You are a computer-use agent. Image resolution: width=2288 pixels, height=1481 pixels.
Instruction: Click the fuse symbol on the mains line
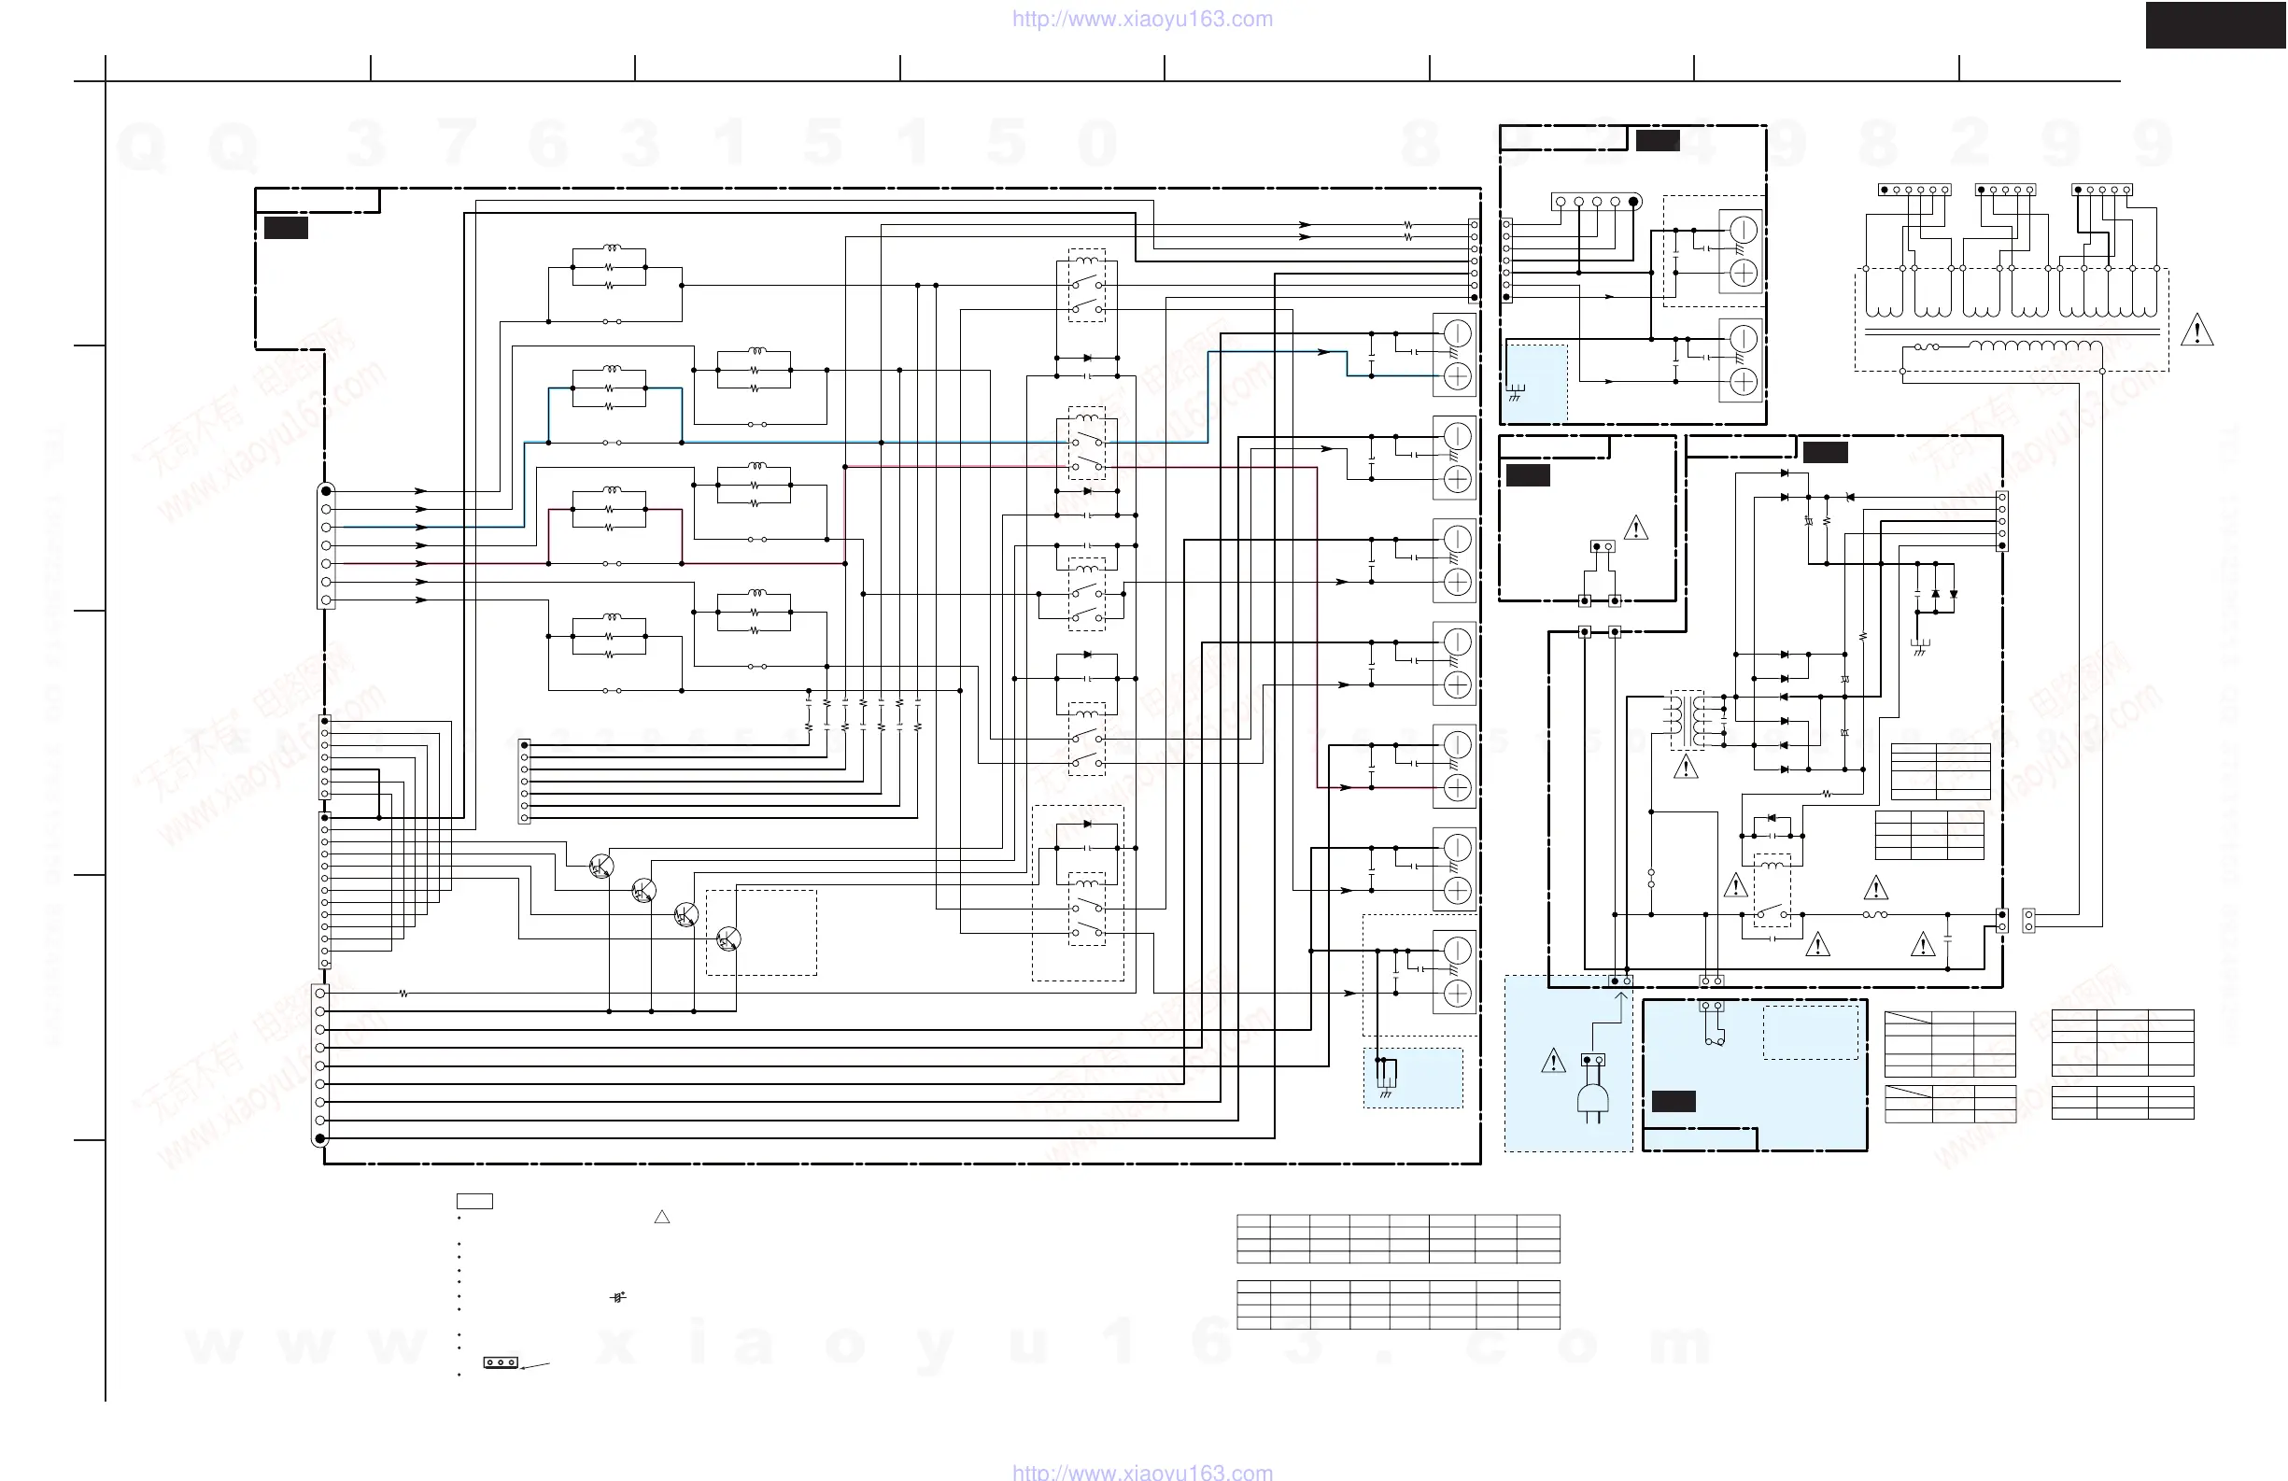1875,915
